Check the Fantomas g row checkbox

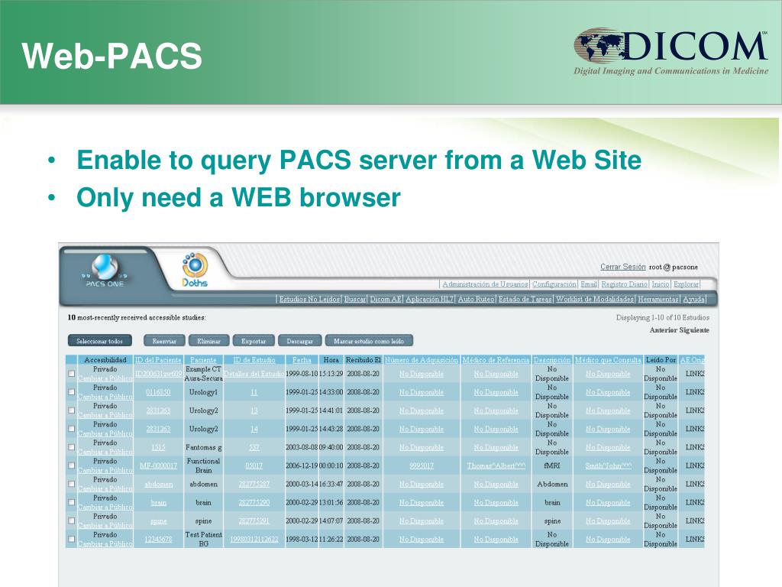[72, 447]
